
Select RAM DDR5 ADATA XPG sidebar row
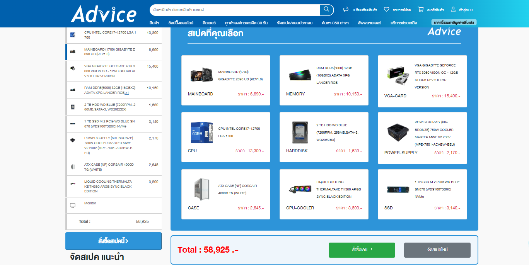(x=114, y=90)
